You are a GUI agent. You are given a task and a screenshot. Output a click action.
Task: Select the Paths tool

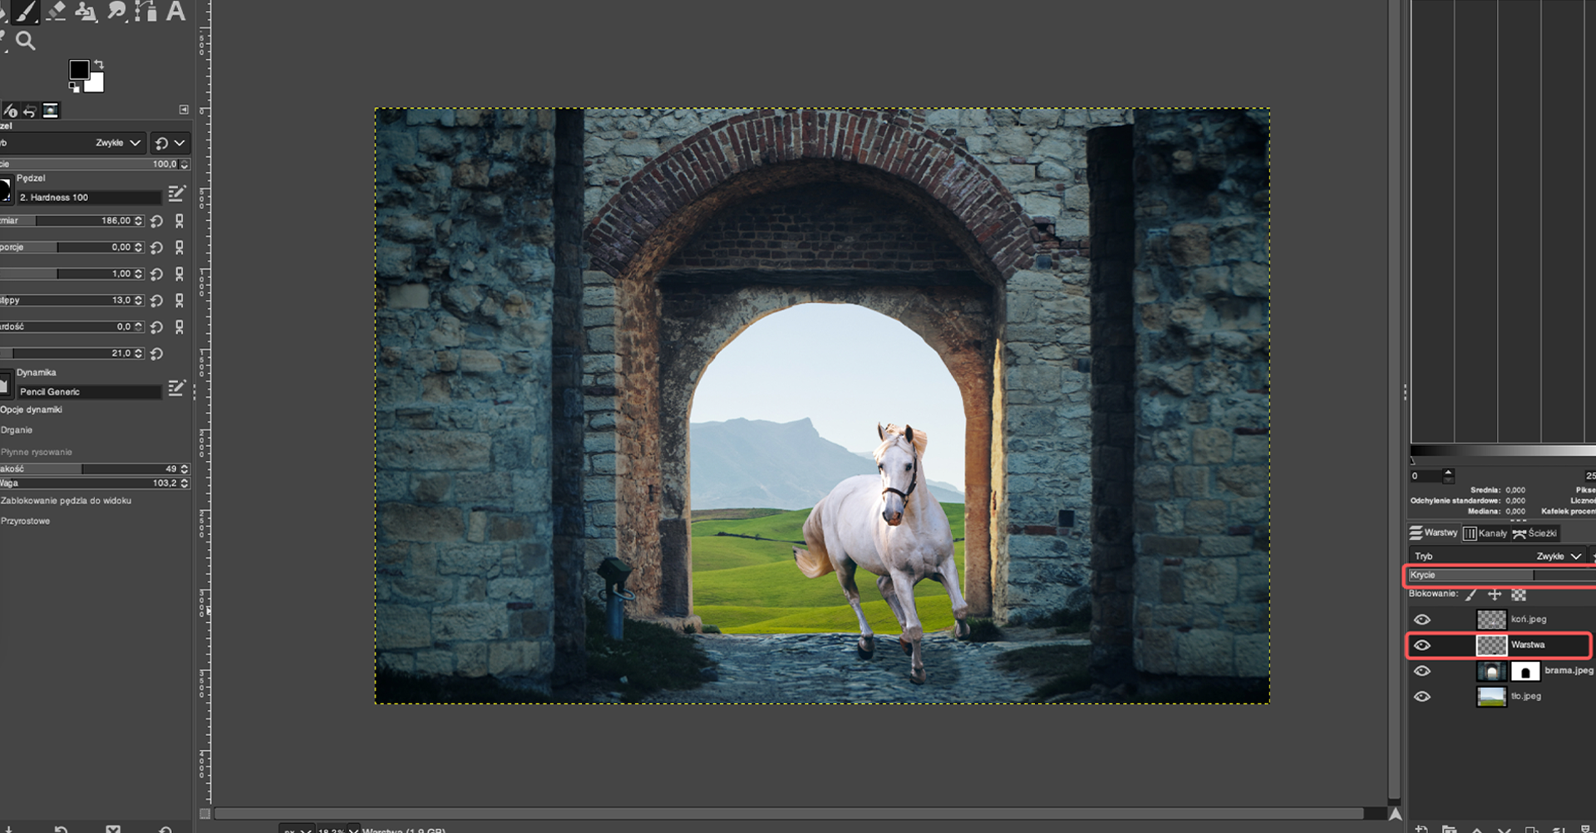[146, 11]
